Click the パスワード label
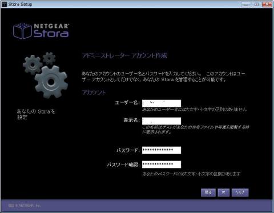The height and width of the screenshot is (213, 274). coord(128,150)
